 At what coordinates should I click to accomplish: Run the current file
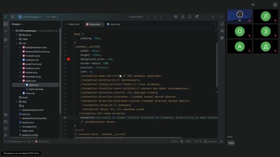click(x=149, y=17)
